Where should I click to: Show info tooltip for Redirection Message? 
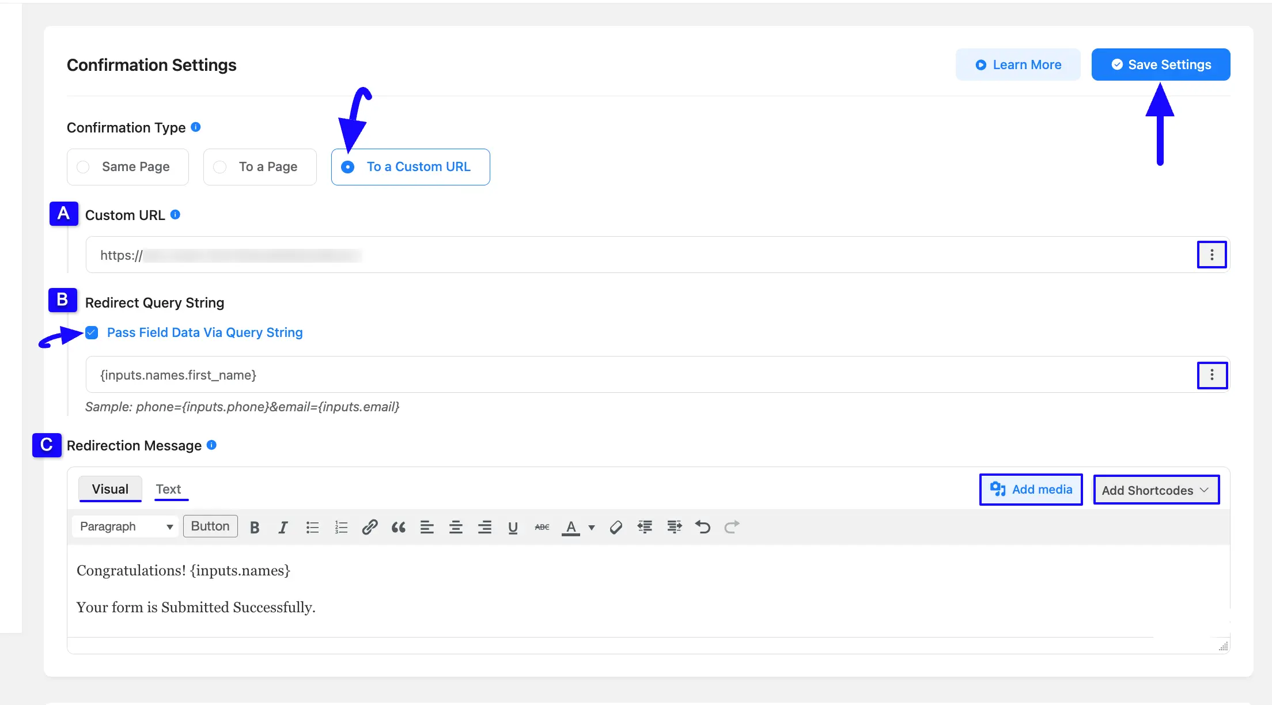(211, 445)
